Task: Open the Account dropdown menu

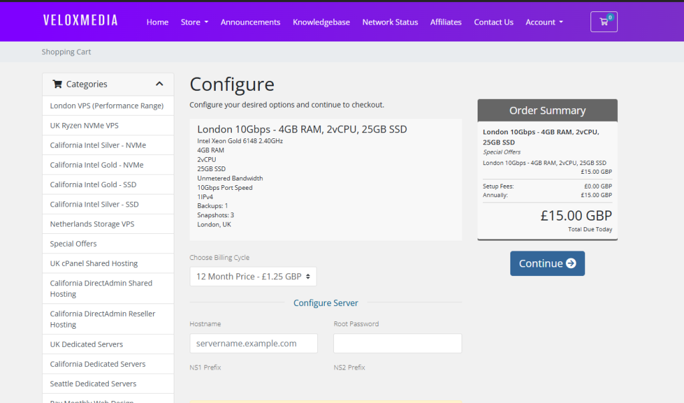Action: click(x=544, y=22)
